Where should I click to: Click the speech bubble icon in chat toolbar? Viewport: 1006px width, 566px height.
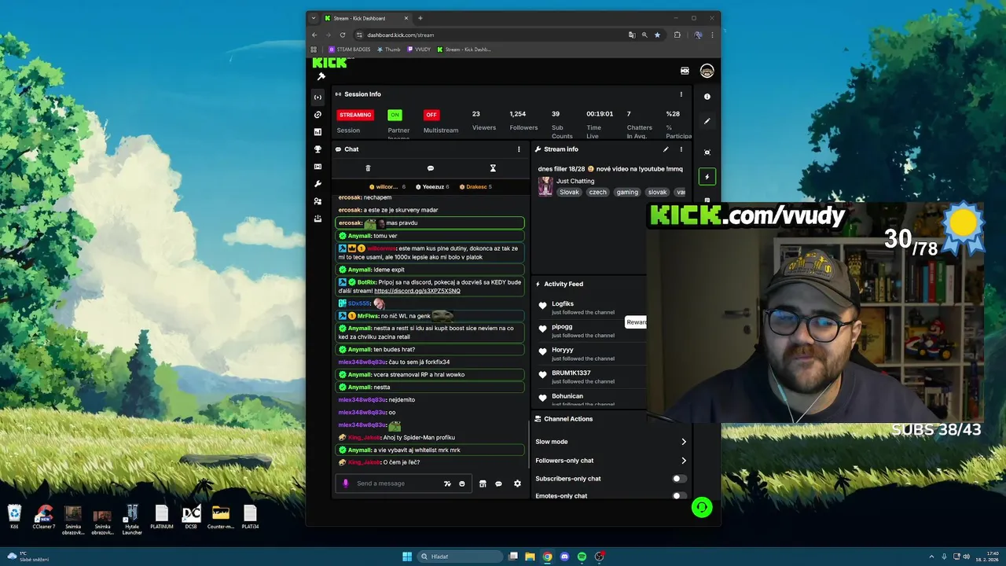pyautogui.click(x=431, y=168)
